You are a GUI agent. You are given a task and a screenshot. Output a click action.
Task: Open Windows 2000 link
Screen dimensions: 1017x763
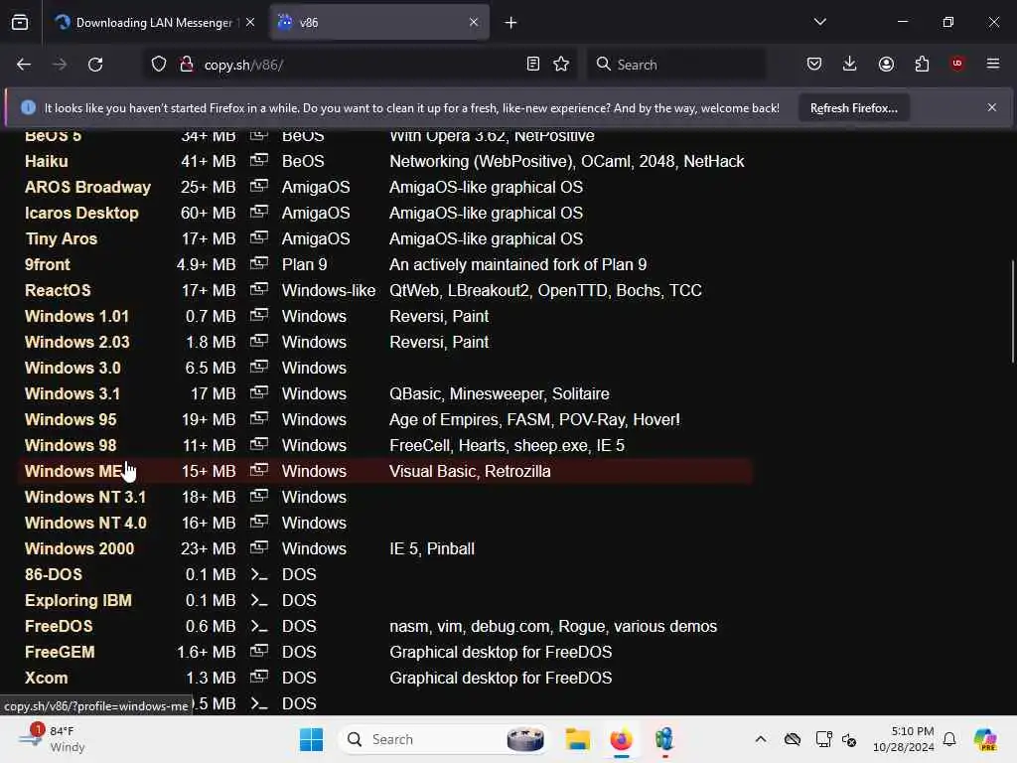coord(79,548)
